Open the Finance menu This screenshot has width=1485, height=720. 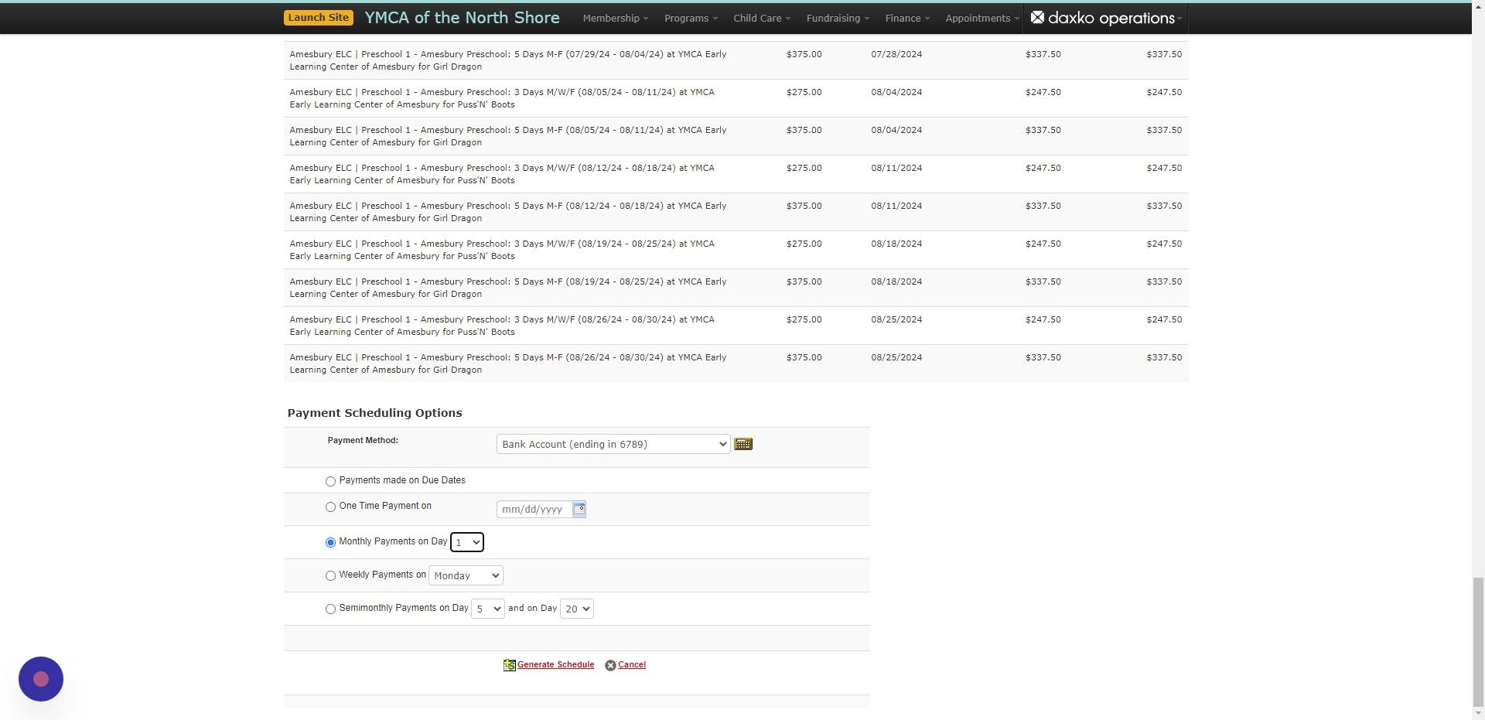907,18
